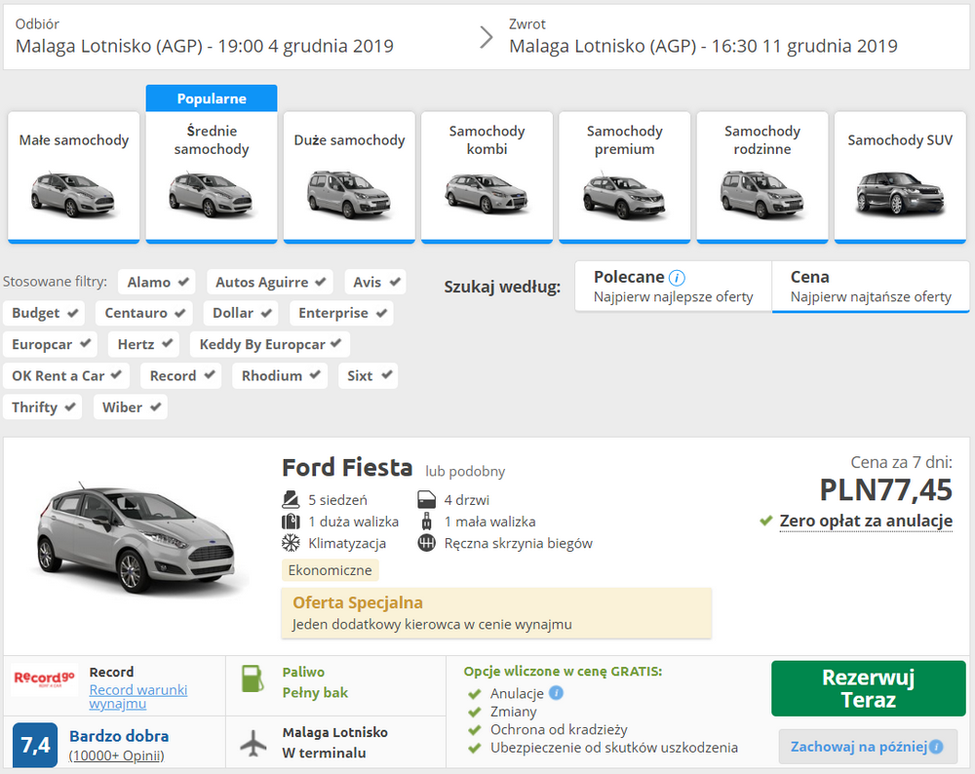
Task: Click the small suitcase icon
Action: [427, 521]
